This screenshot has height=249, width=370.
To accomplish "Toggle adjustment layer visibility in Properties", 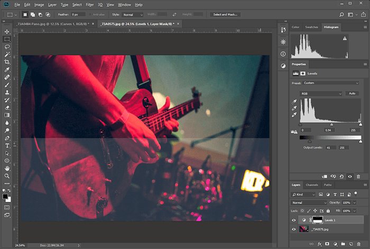I will 350,176.
